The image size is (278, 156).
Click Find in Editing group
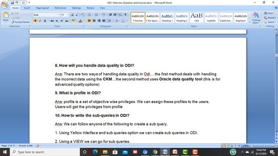(x=269, y=13)
